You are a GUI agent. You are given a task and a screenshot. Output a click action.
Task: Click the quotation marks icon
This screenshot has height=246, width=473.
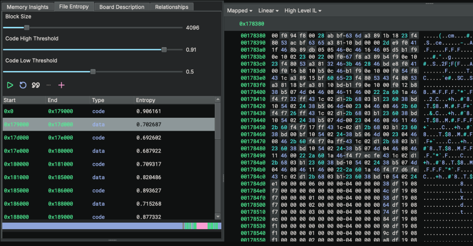pyautogui.click(x=36, y=85)
